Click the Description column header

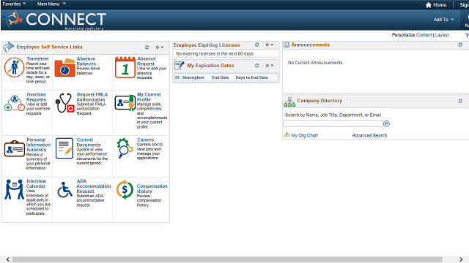point(193,77)
